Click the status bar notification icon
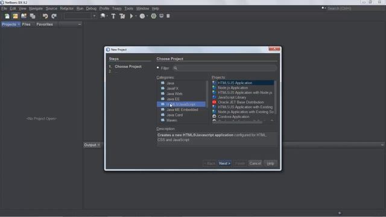The width and height of the screenshot is (386, 217). pyautogui.click(x=340, y=213)
